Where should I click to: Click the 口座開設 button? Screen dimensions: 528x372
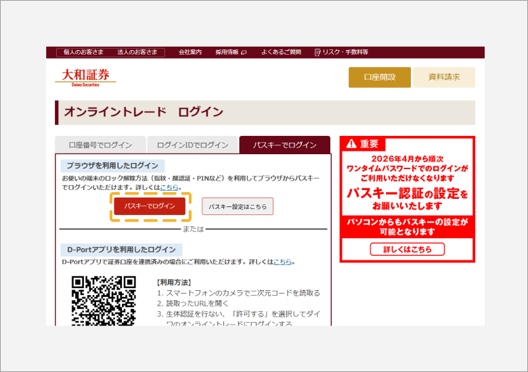coord(380,77)
